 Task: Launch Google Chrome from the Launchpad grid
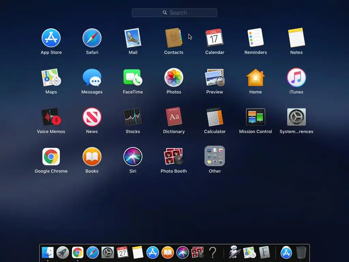(51, 157)
